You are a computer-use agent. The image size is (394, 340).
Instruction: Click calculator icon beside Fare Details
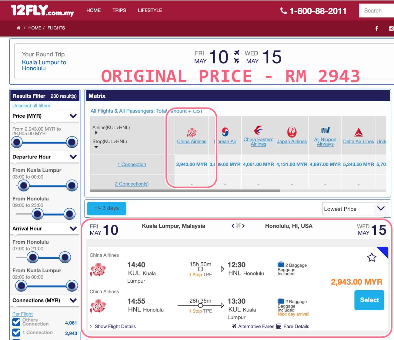pos(279,326)
